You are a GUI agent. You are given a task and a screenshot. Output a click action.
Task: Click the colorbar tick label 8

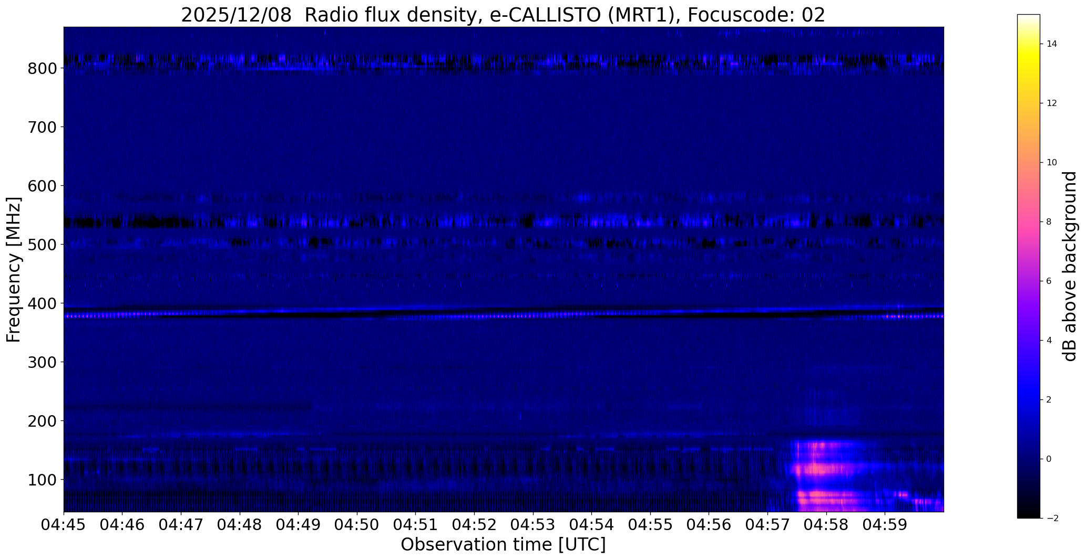click(1049, 222)
